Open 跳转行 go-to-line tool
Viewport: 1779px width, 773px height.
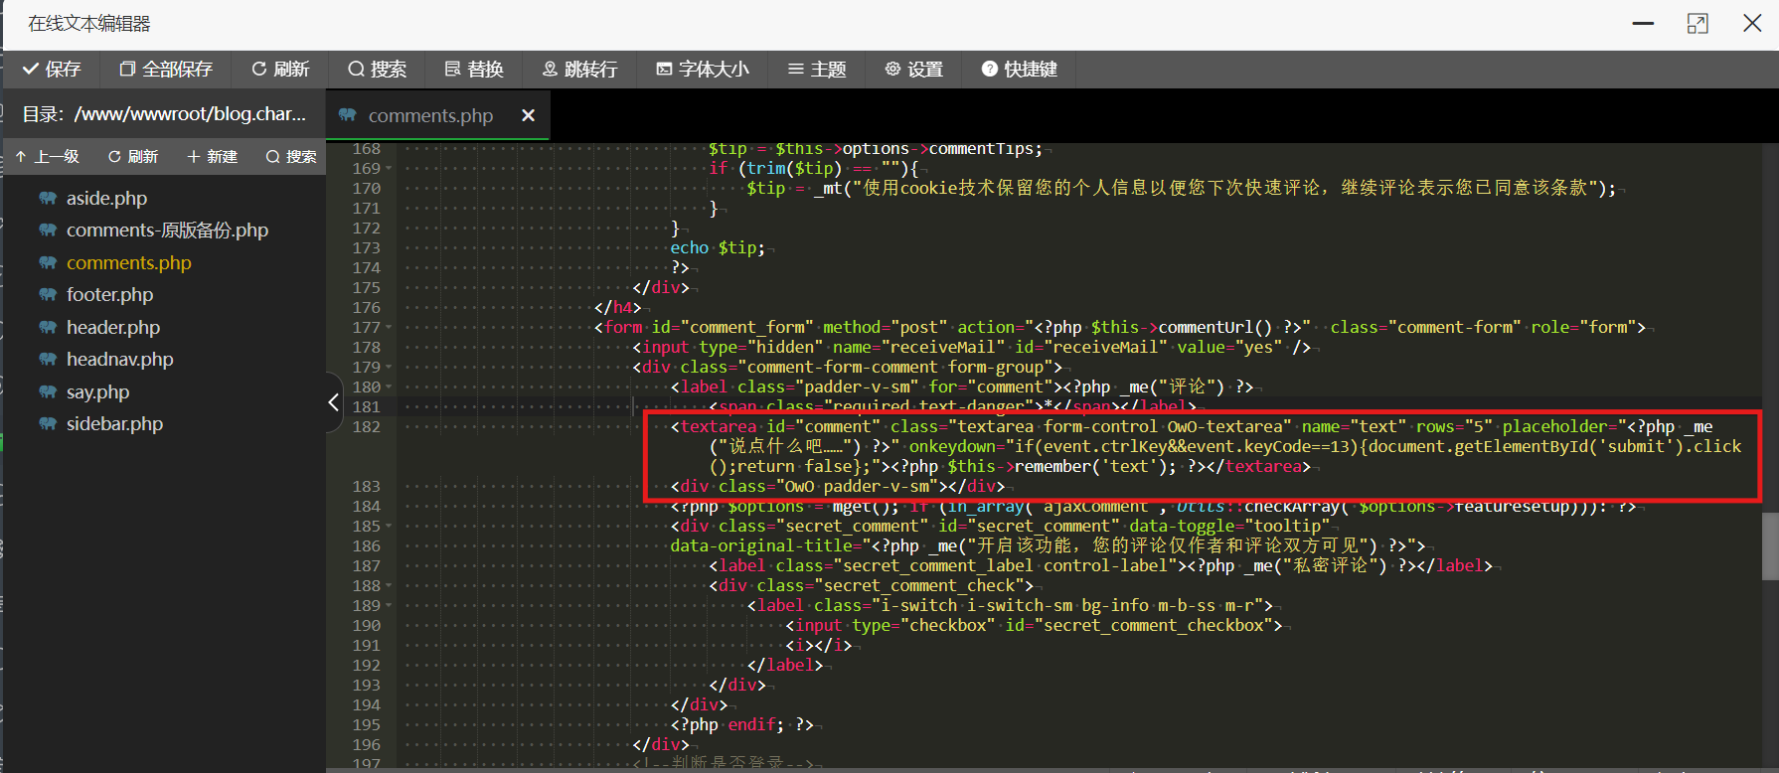pos(579,70)
